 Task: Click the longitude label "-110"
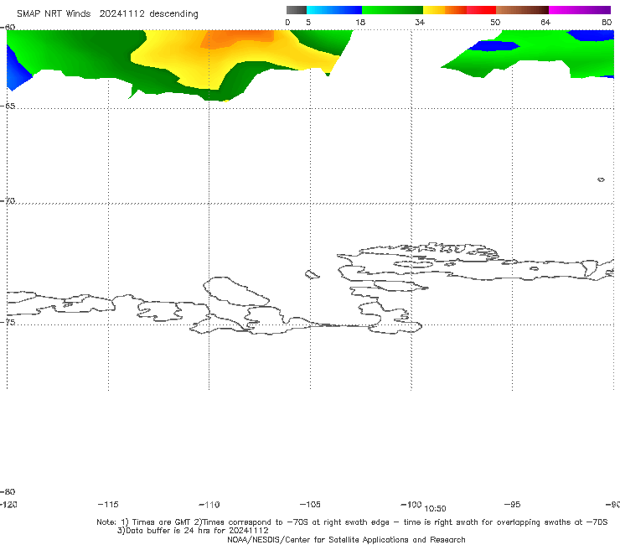click(x=209, y=505)
